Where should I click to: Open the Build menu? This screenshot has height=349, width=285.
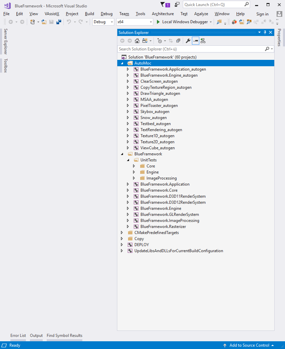pyautogui.click(x=89, y=14)
